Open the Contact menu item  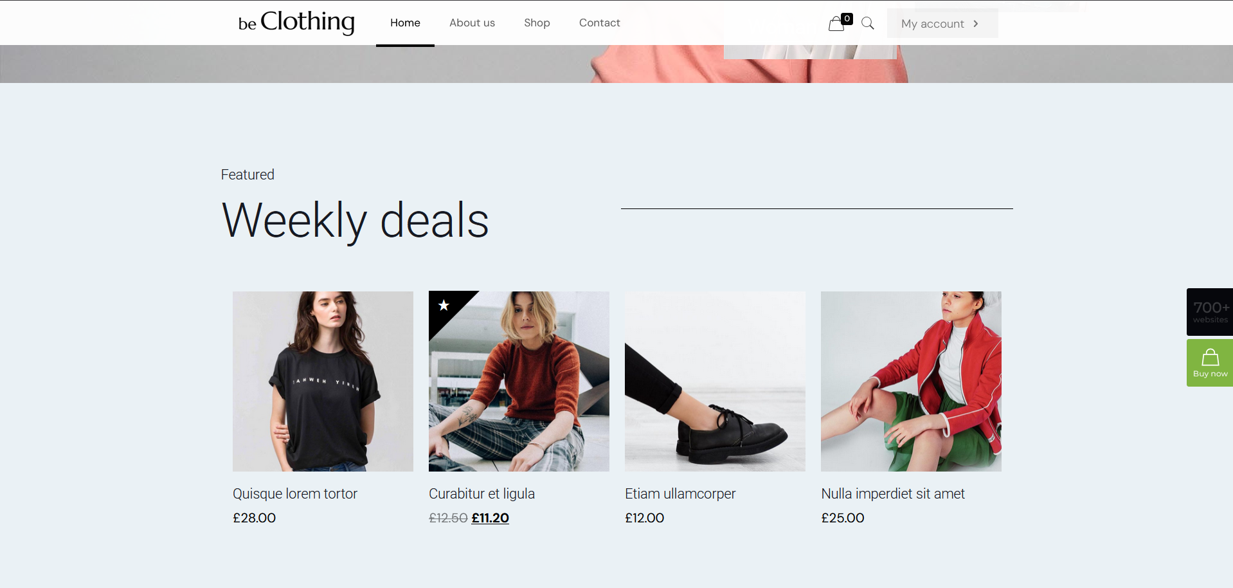tap(599, 23)
